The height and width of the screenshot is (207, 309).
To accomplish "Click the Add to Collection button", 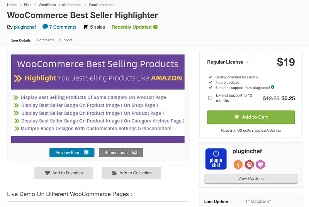I will click(131, 173).
